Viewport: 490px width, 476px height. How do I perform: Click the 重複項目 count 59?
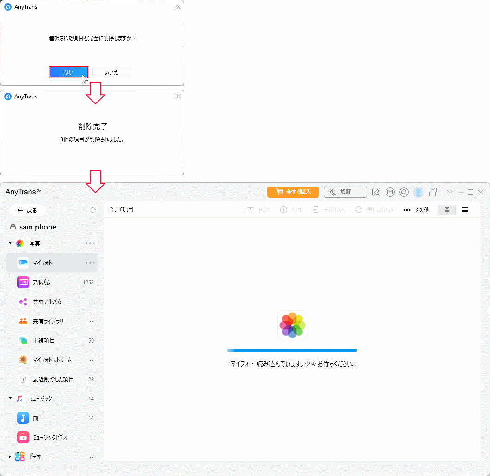(x=91, y=341)
